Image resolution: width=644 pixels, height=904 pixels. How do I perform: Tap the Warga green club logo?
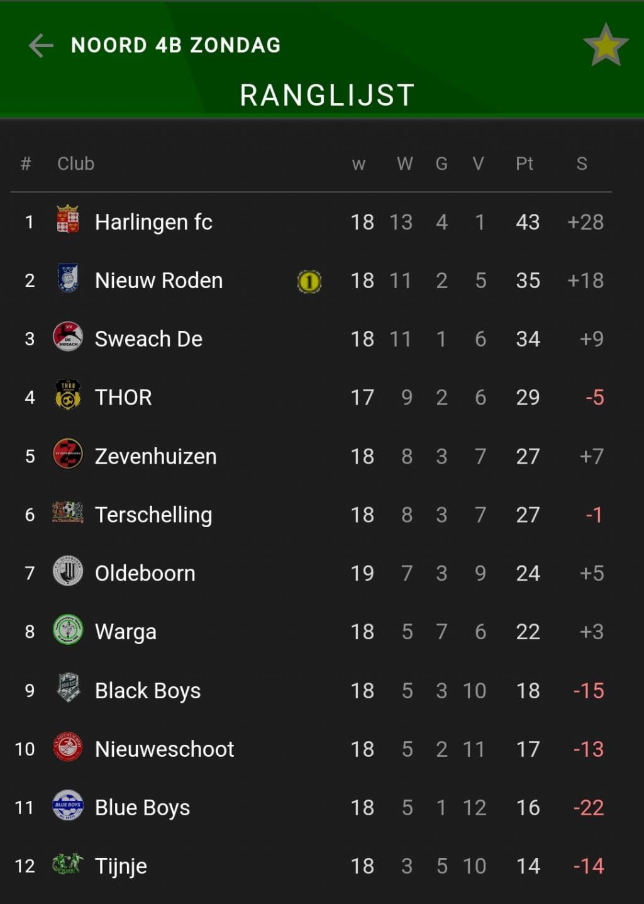pyautogui.click(x=68, y=629)
